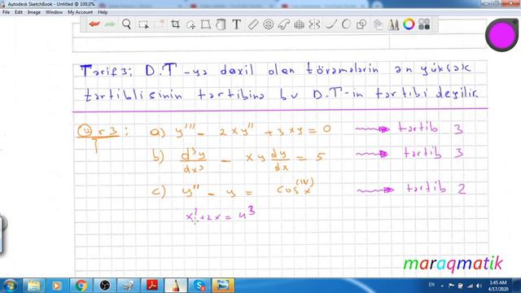The image size is (521, 293).
Task: Open the media player taskbar icon
Action: [x=56, y=286]
